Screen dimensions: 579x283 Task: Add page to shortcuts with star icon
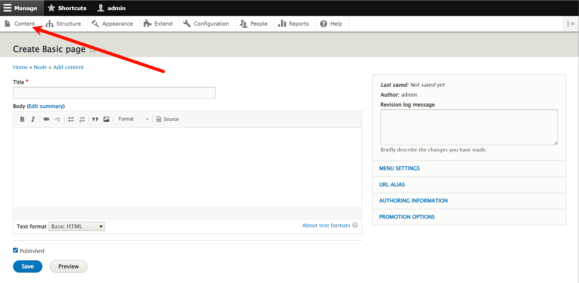coord(93,49)
